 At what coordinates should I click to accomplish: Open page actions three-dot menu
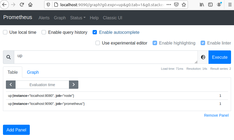169,5
